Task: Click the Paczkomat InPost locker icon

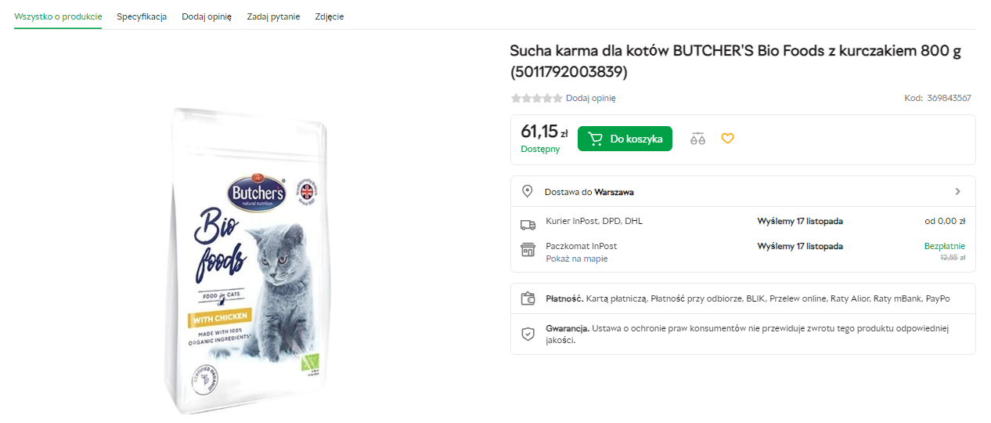Action: 528,250
